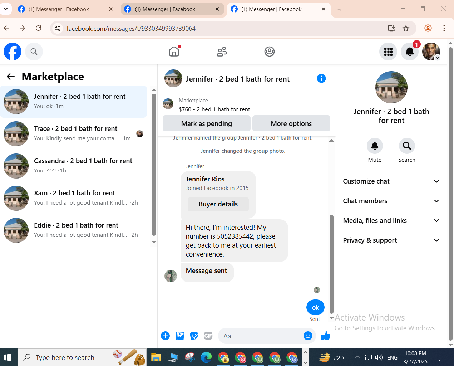
Task: View Buyer details
Action: pyautogui.click(x=218, y=204)
